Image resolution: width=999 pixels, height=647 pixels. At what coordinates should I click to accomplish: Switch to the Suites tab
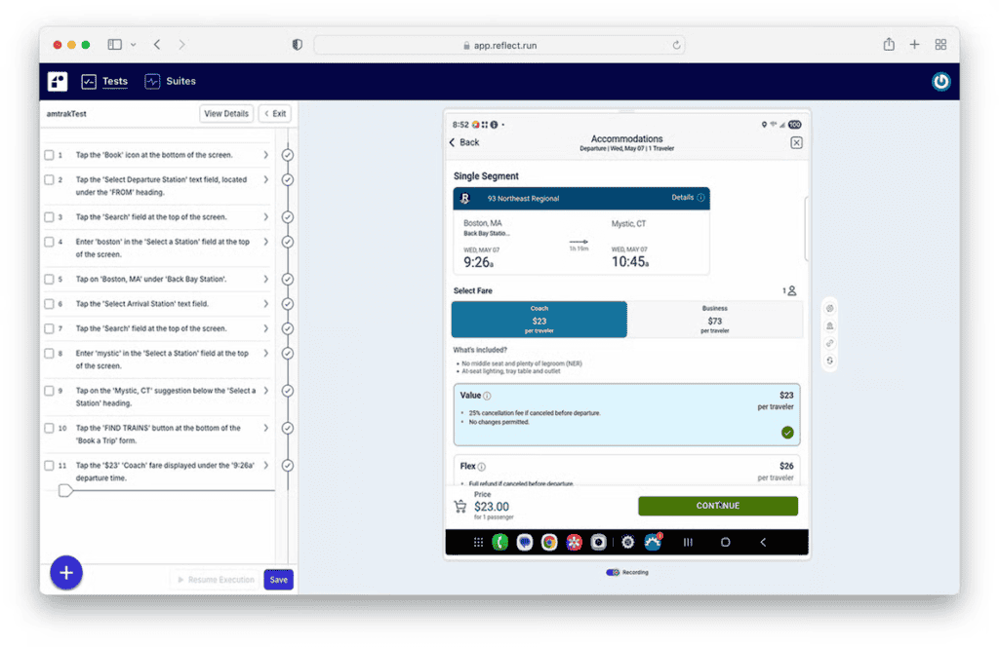[171, 82]
